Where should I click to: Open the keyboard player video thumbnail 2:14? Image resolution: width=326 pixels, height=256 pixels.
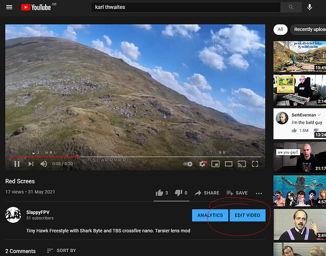tap(299, 90)
